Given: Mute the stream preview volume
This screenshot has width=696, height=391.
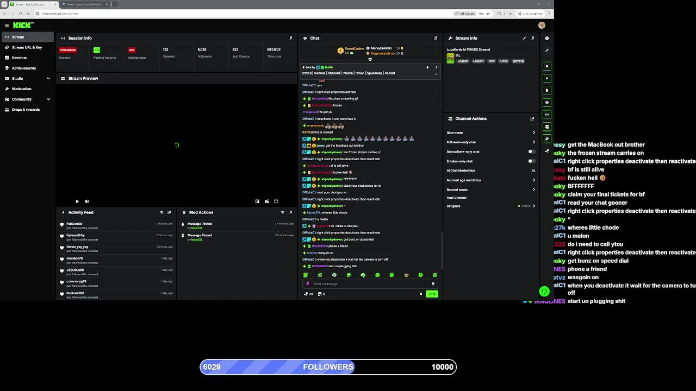Looking at the screenshot, I should point(87,201).
